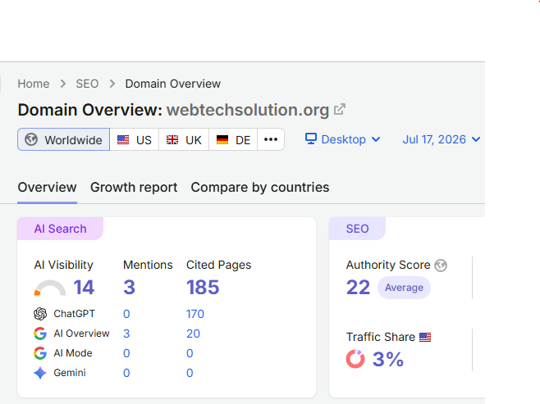
Task: Go to Home in the breadcrumb
Action: (34, 84)
